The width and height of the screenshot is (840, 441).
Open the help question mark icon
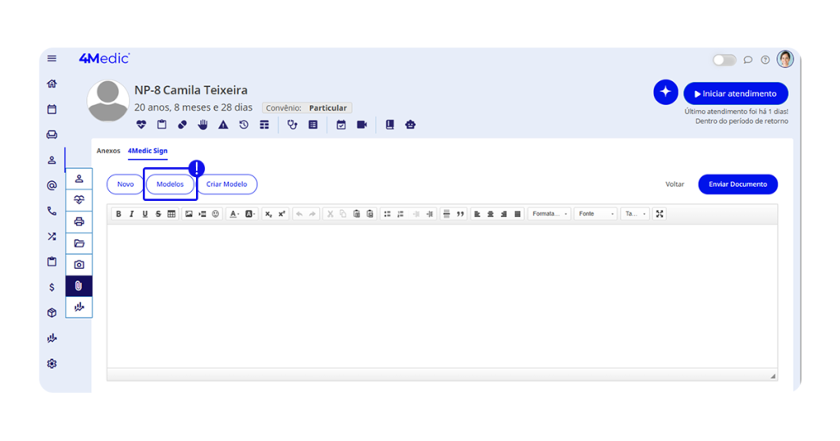pyautogui.click(x=765, y=60)
